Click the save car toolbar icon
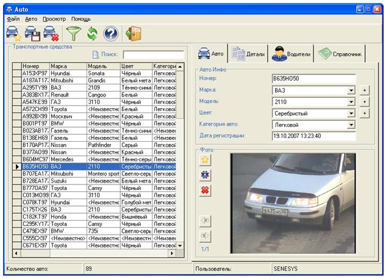 [x=32, y=34]
